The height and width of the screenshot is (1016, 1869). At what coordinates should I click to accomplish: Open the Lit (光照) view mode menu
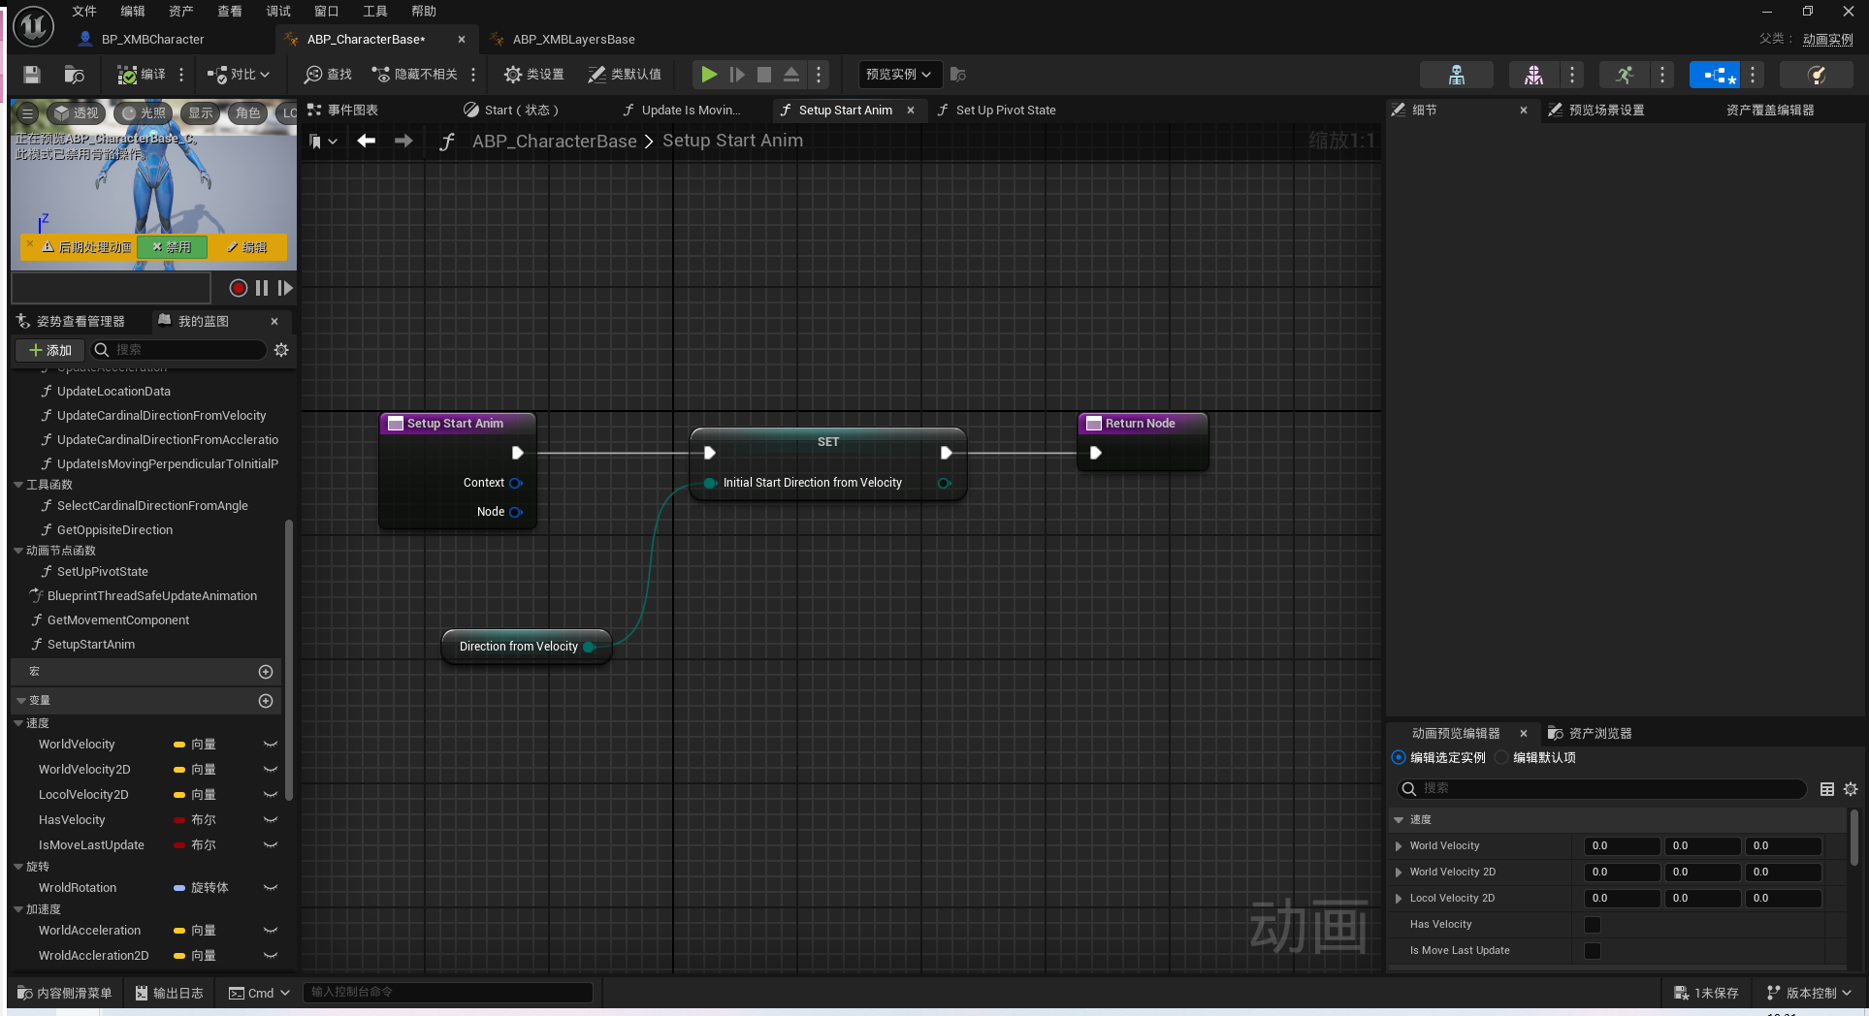pos(144,113)
